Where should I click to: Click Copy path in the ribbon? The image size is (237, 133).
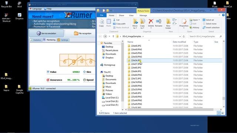[119, 24]
